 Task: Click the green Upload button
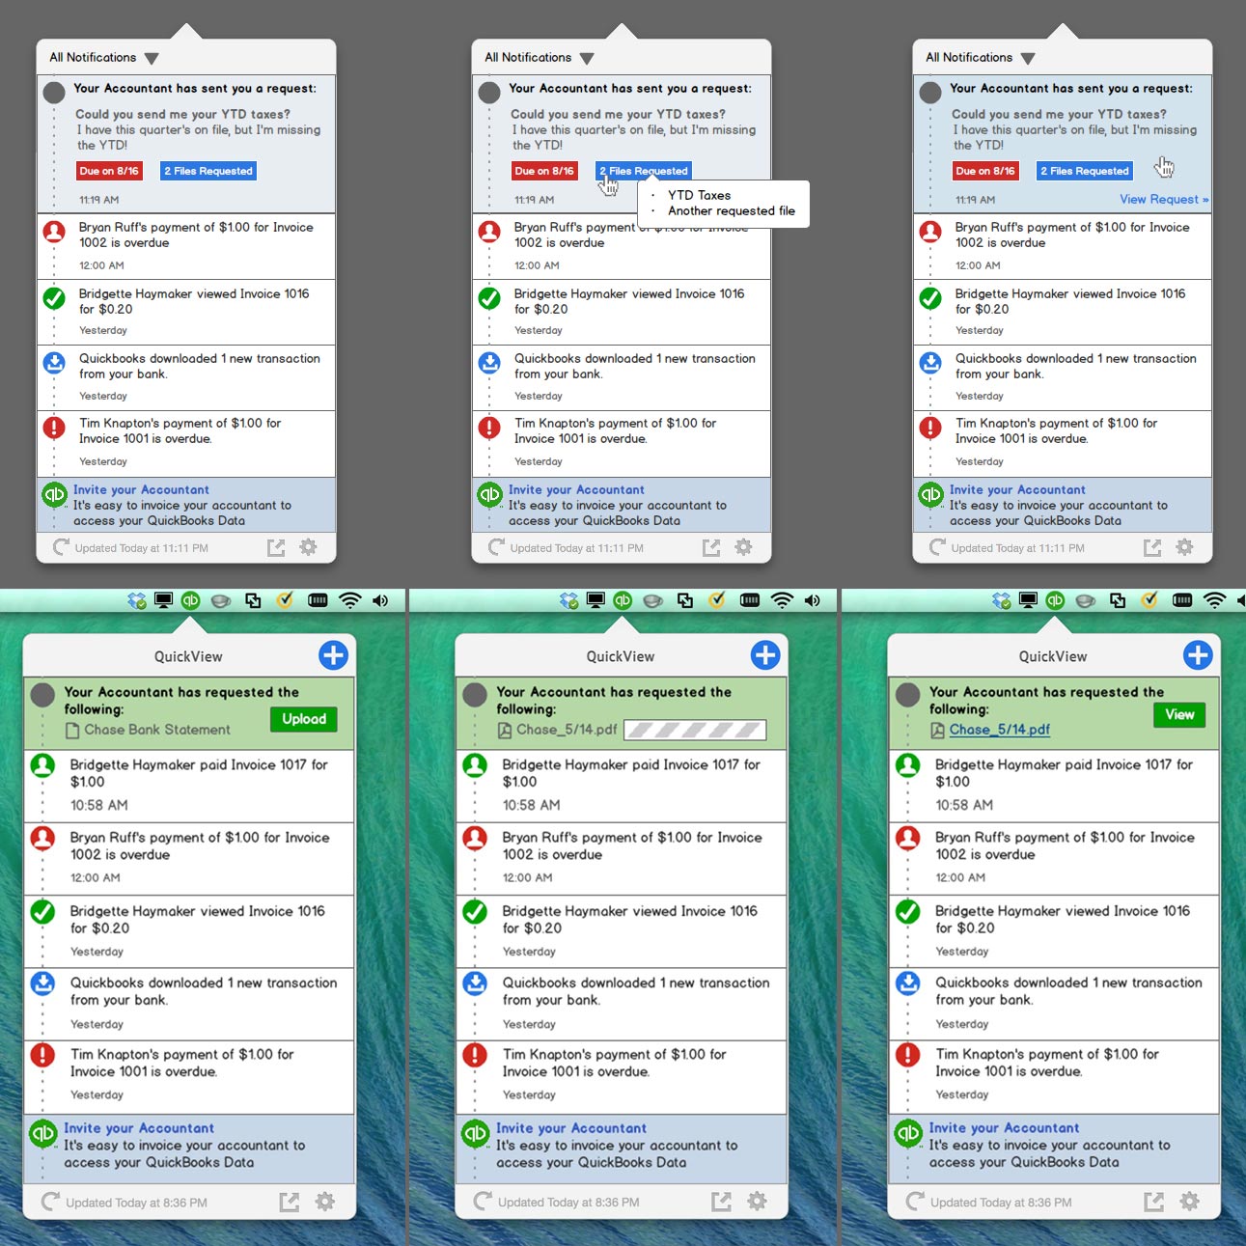point(304,719)
